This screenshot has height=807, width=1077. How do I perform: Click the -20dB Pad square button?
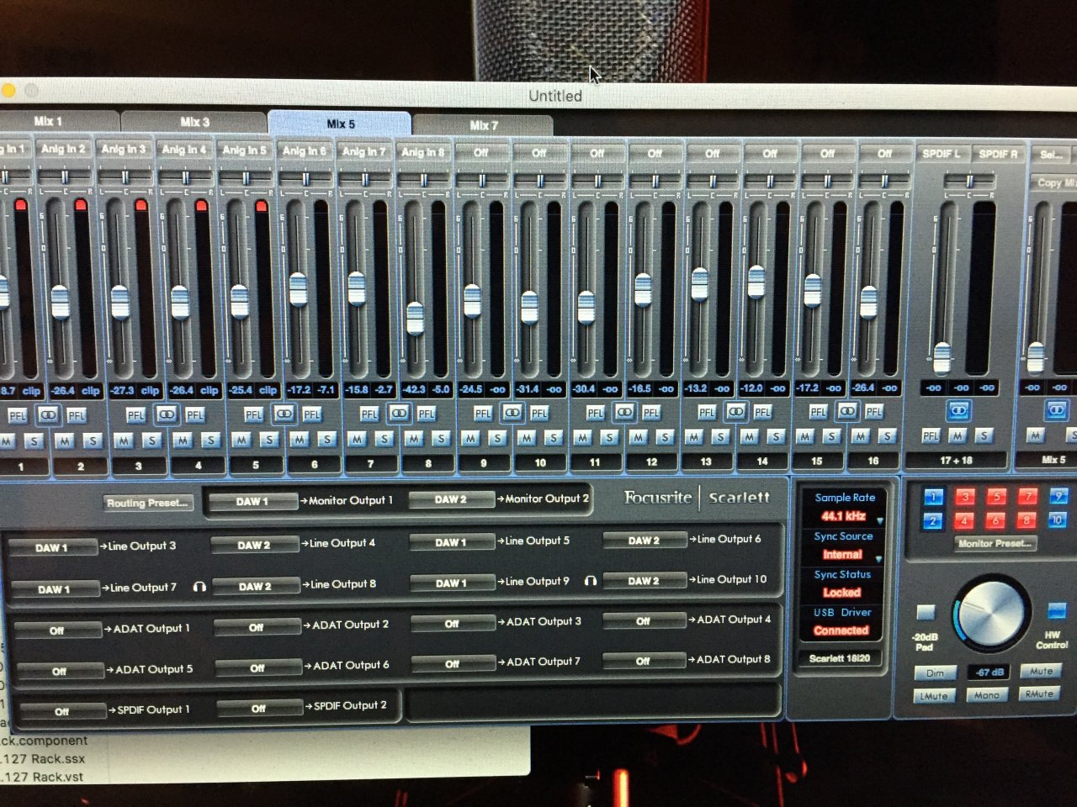pos(925,612)
